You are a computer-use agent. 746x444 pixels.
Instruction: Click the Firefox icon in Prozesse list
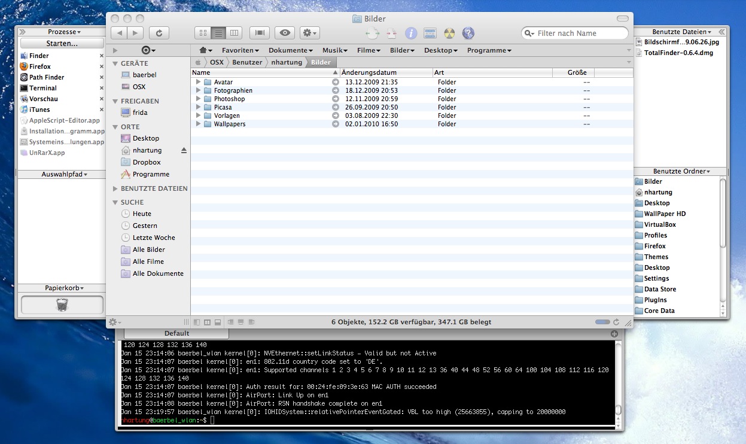pyautogui.click(x=24, y=66)
